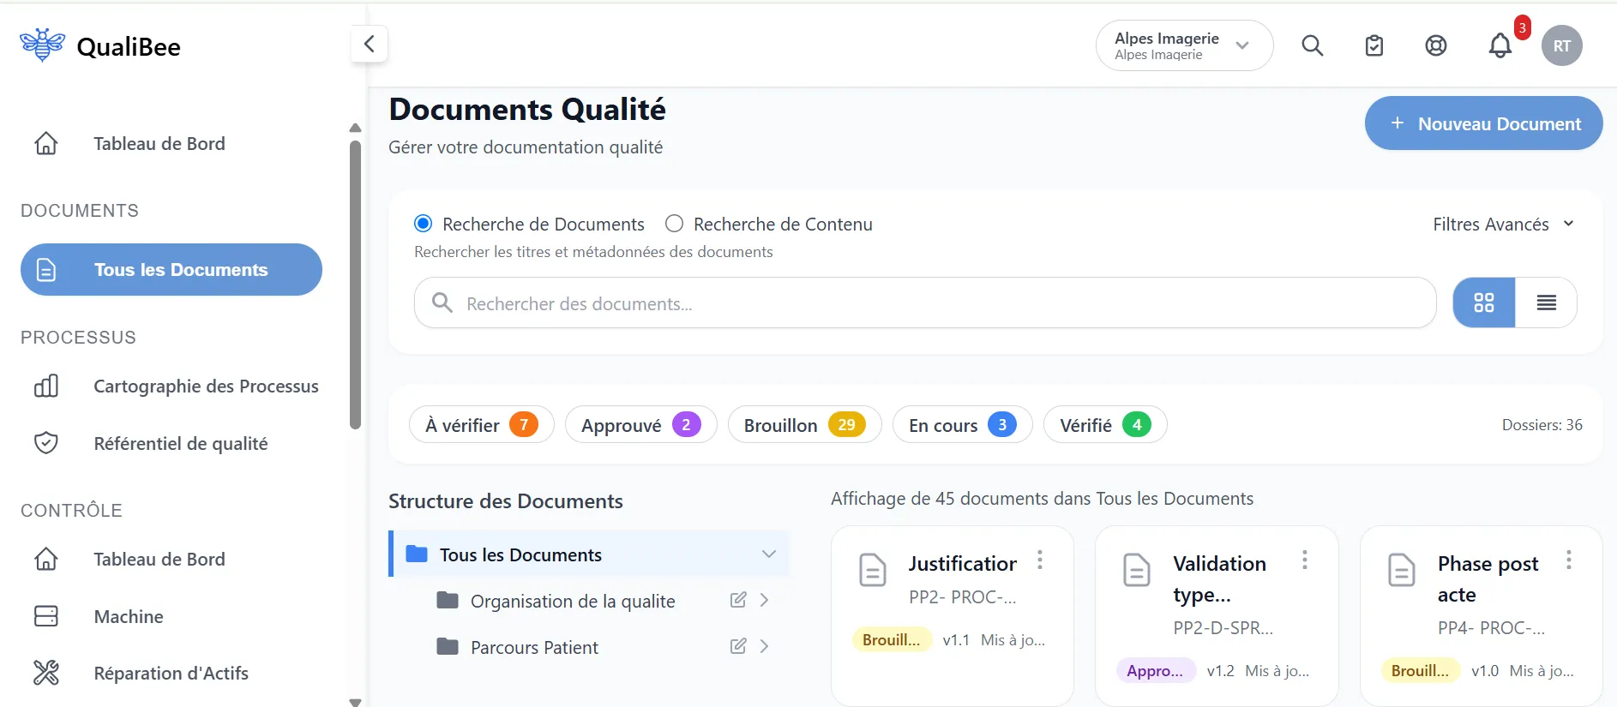The height and width of the screenshot is (707, 1617).
Task: Click the Approuvé badge on Validation type card
Action: click(1155, 671)
